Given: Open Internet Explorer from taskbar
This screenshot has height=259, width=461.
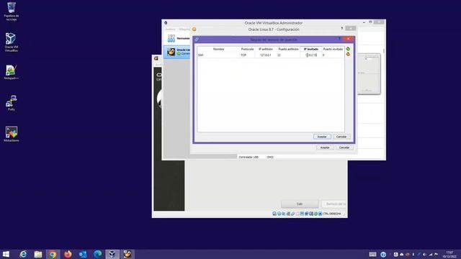Looking at the screenshot, I should pos(23,254).
